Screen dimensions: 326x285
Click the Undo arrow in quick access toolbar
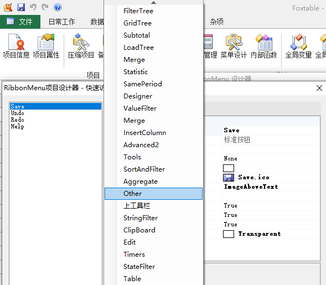tap(33, 7)
